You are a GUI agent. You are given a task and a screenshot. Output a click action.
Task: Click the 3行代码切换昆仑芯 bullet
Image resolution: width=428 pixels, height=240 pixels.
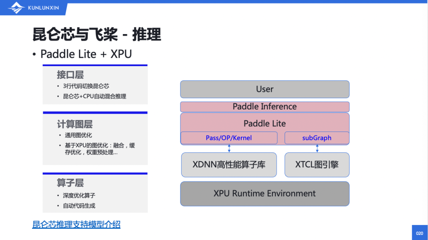pyautogui.click(x=86, y=86)
